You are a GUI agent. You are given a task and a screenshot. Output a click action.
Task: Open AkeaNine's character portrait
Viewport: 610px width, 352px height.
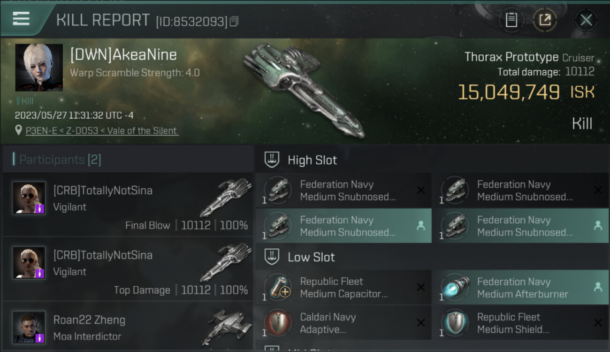(x=39, y=68)
